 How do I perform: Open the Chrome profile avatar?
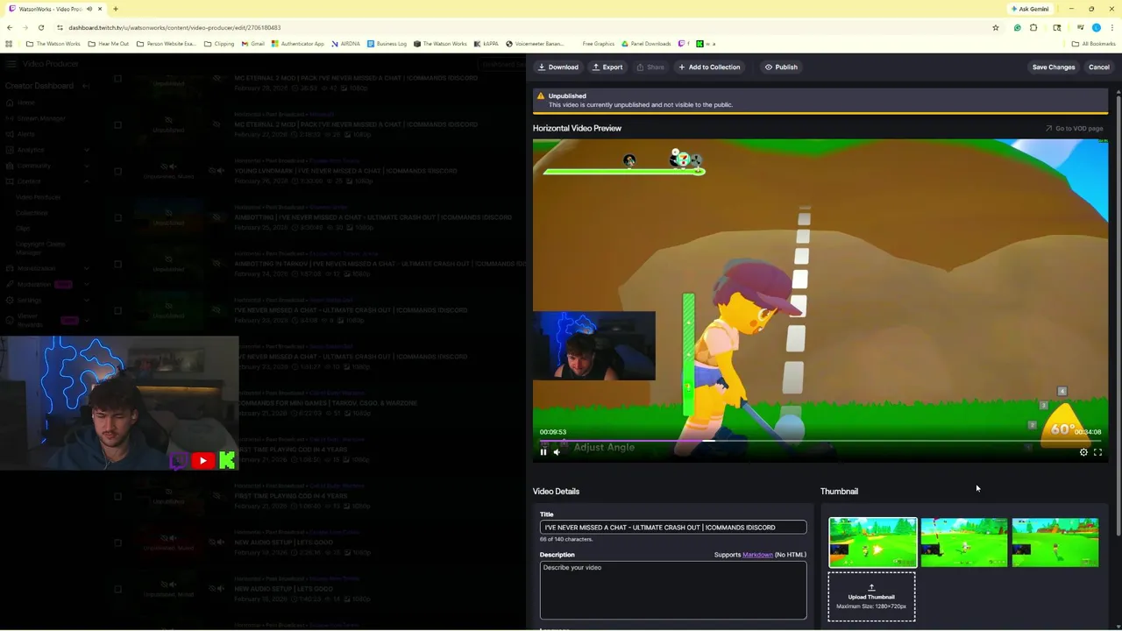pyautogui.click(x=1096, y=27)
